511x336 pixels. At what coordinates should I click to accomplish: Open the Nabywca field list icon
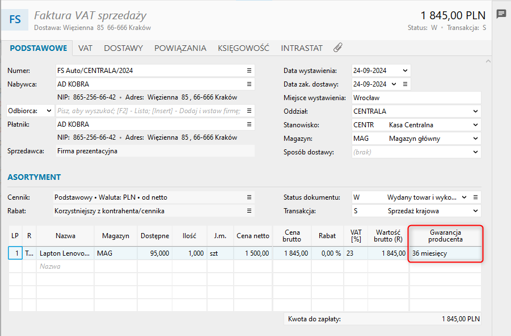pos(249,84)
